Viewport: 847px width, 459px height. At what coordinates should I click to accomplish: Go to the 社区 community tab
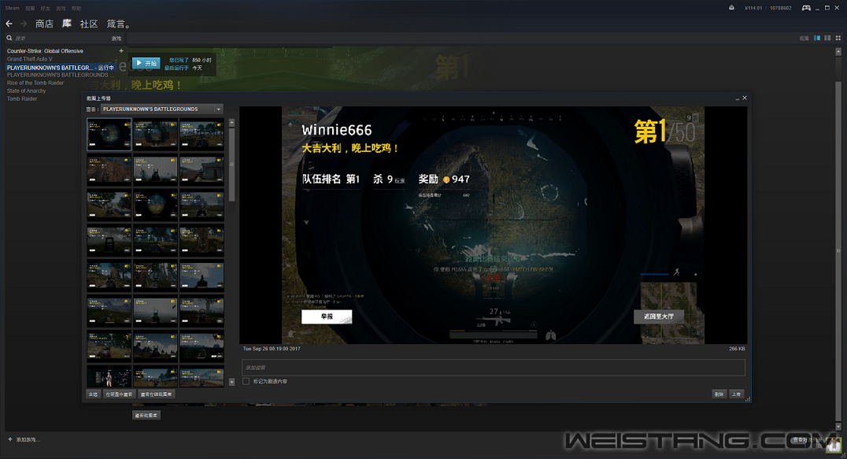tap(89, 24)
